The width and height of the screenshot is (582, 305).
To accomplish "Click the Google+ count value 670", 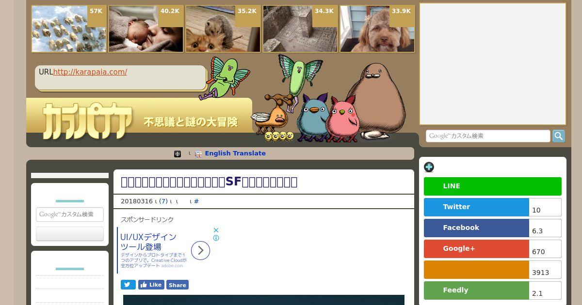I will coord(538,252).
